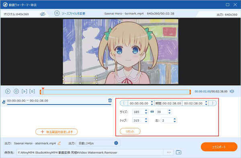241x158 pixels.
Task: Click the app logo in title bar
Action: (5, 4)
